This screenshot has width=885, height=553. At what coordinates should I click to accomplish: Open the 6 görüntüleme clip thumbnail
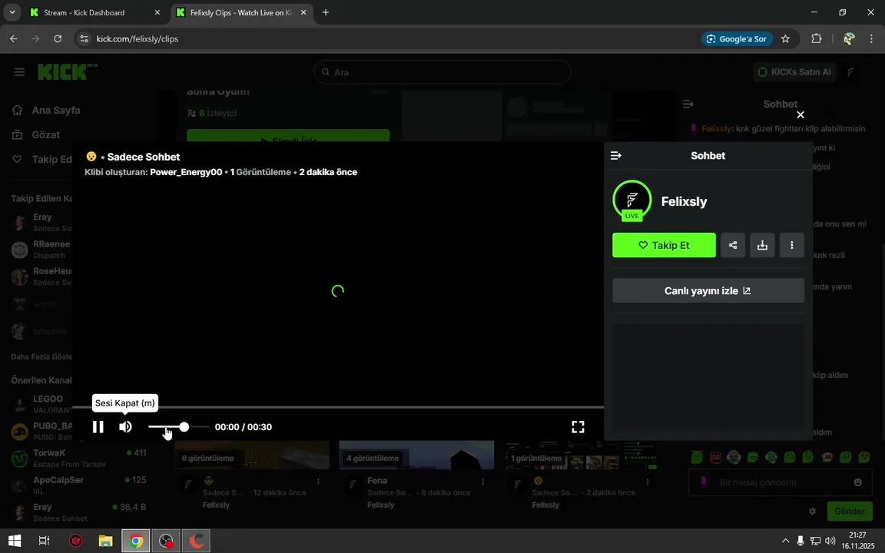click(x=252, y=455)
